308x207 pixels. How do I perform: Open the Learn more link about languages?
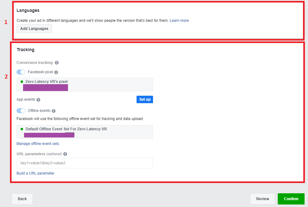(179, 21)
